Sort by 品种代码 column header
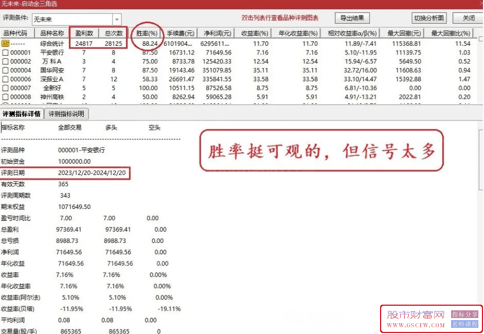484x334 pixels. click(x=16, y=33)
